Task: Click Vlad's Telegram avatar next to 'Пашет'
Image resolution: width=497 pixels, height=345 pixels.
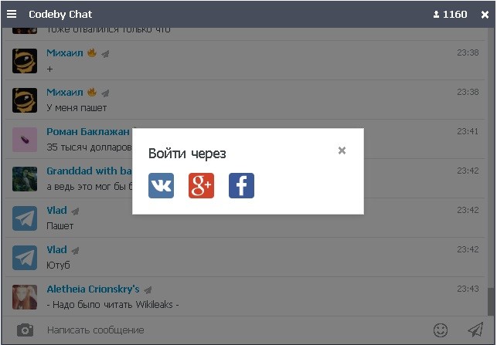Action: tap(25, 218)
